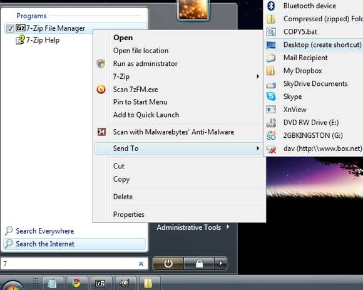Send to 2GBKINGSTON (G:)

[314, 135]
